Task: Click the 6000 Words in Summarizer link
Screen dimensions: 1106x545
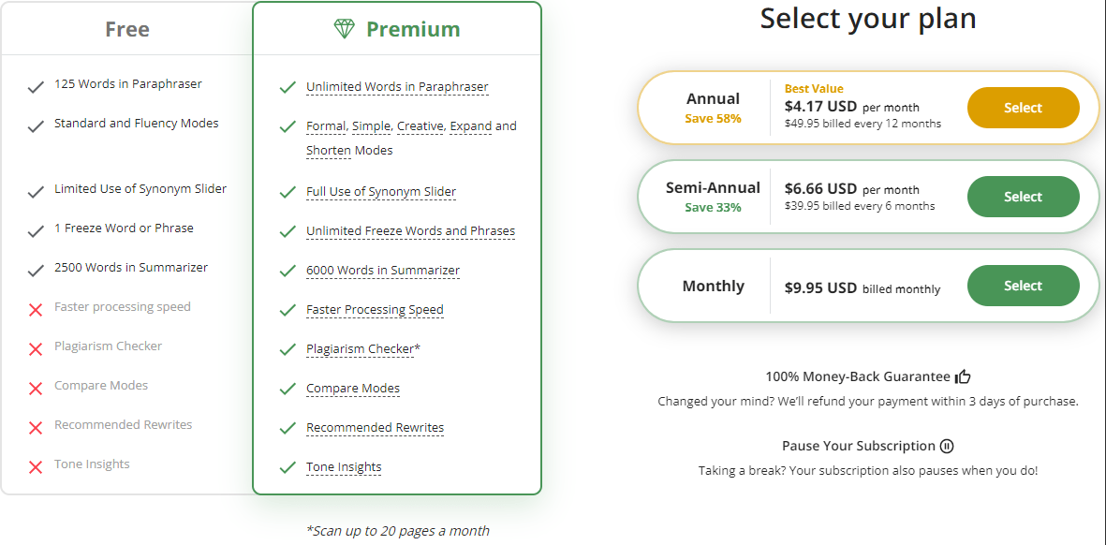Action: click(x=383, y=271)
